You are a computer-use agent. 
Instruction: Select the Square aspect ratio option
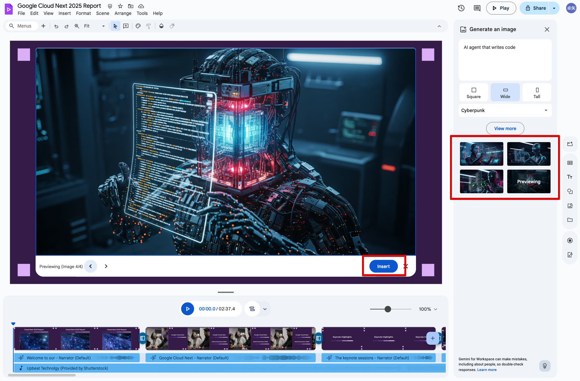tap(474, 93)
